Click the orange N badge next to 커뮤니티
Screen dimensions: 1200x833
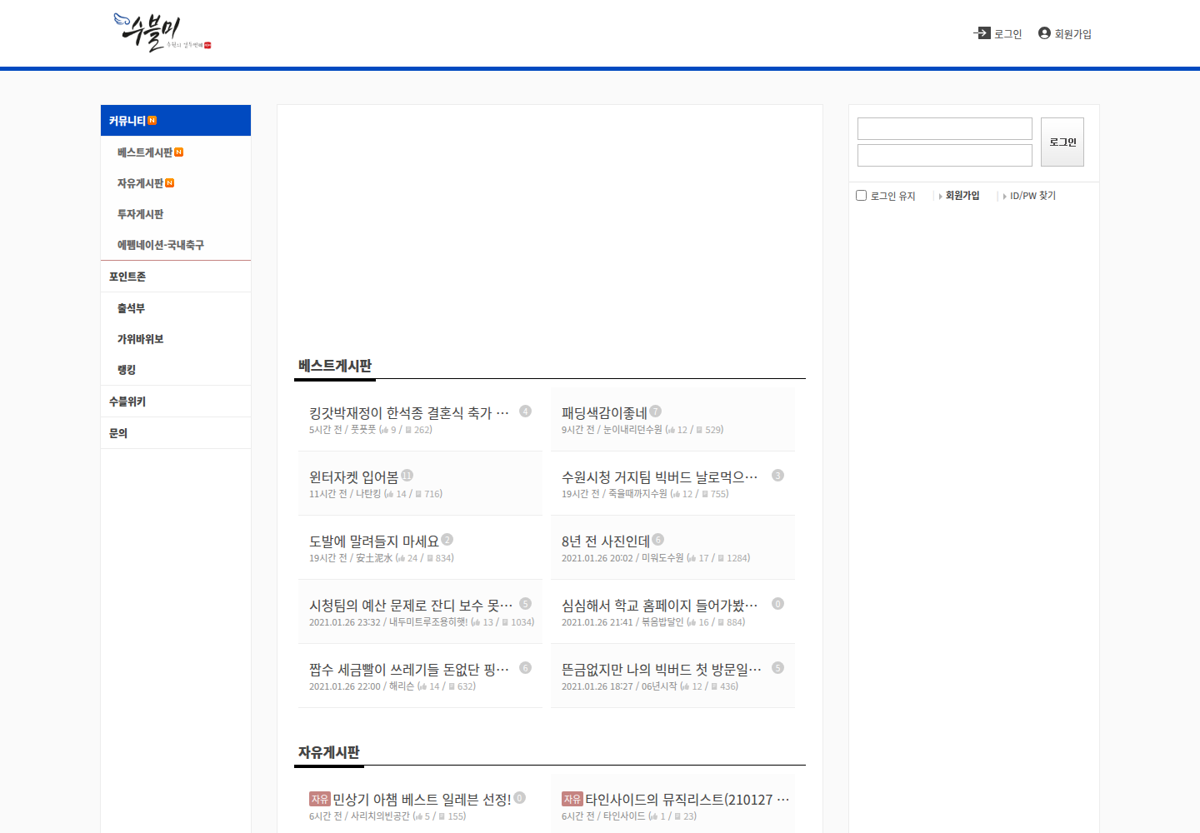(x=152, y=121)
